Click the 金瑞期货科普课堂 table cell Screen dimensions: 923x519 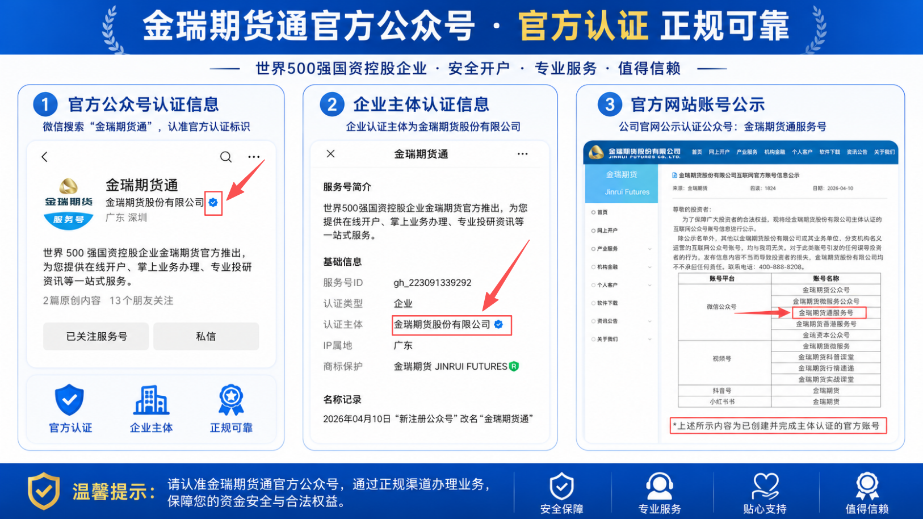826,357
